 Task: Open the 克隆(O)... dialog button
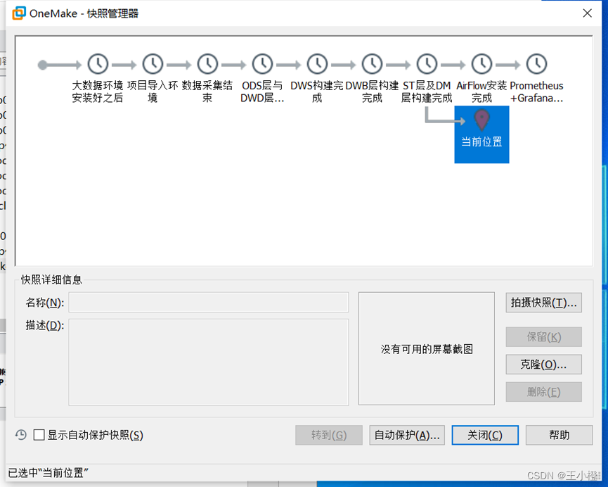click(543, 365)
